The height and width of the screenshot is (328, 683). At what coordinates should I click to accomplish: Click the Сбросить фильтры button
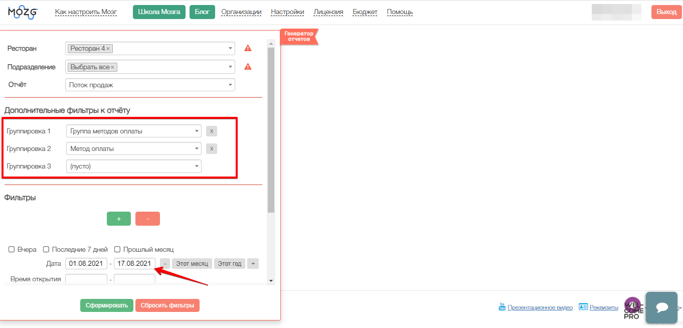point(167,305)
